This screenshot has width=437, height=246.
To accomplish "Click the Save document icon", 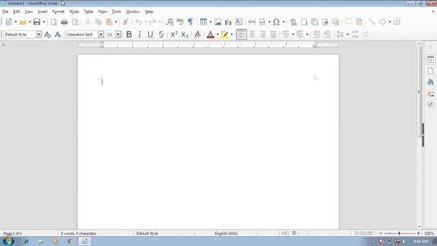I will point(37,22).
